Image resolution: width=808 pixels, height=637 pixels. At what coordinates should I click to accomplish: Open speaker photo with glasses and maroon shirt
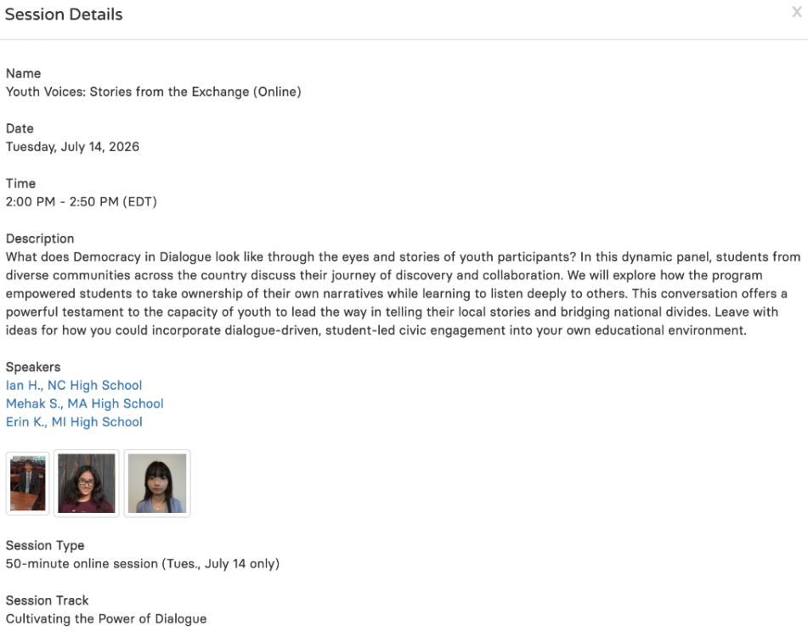pyautogui.click(x=87, y=483)
